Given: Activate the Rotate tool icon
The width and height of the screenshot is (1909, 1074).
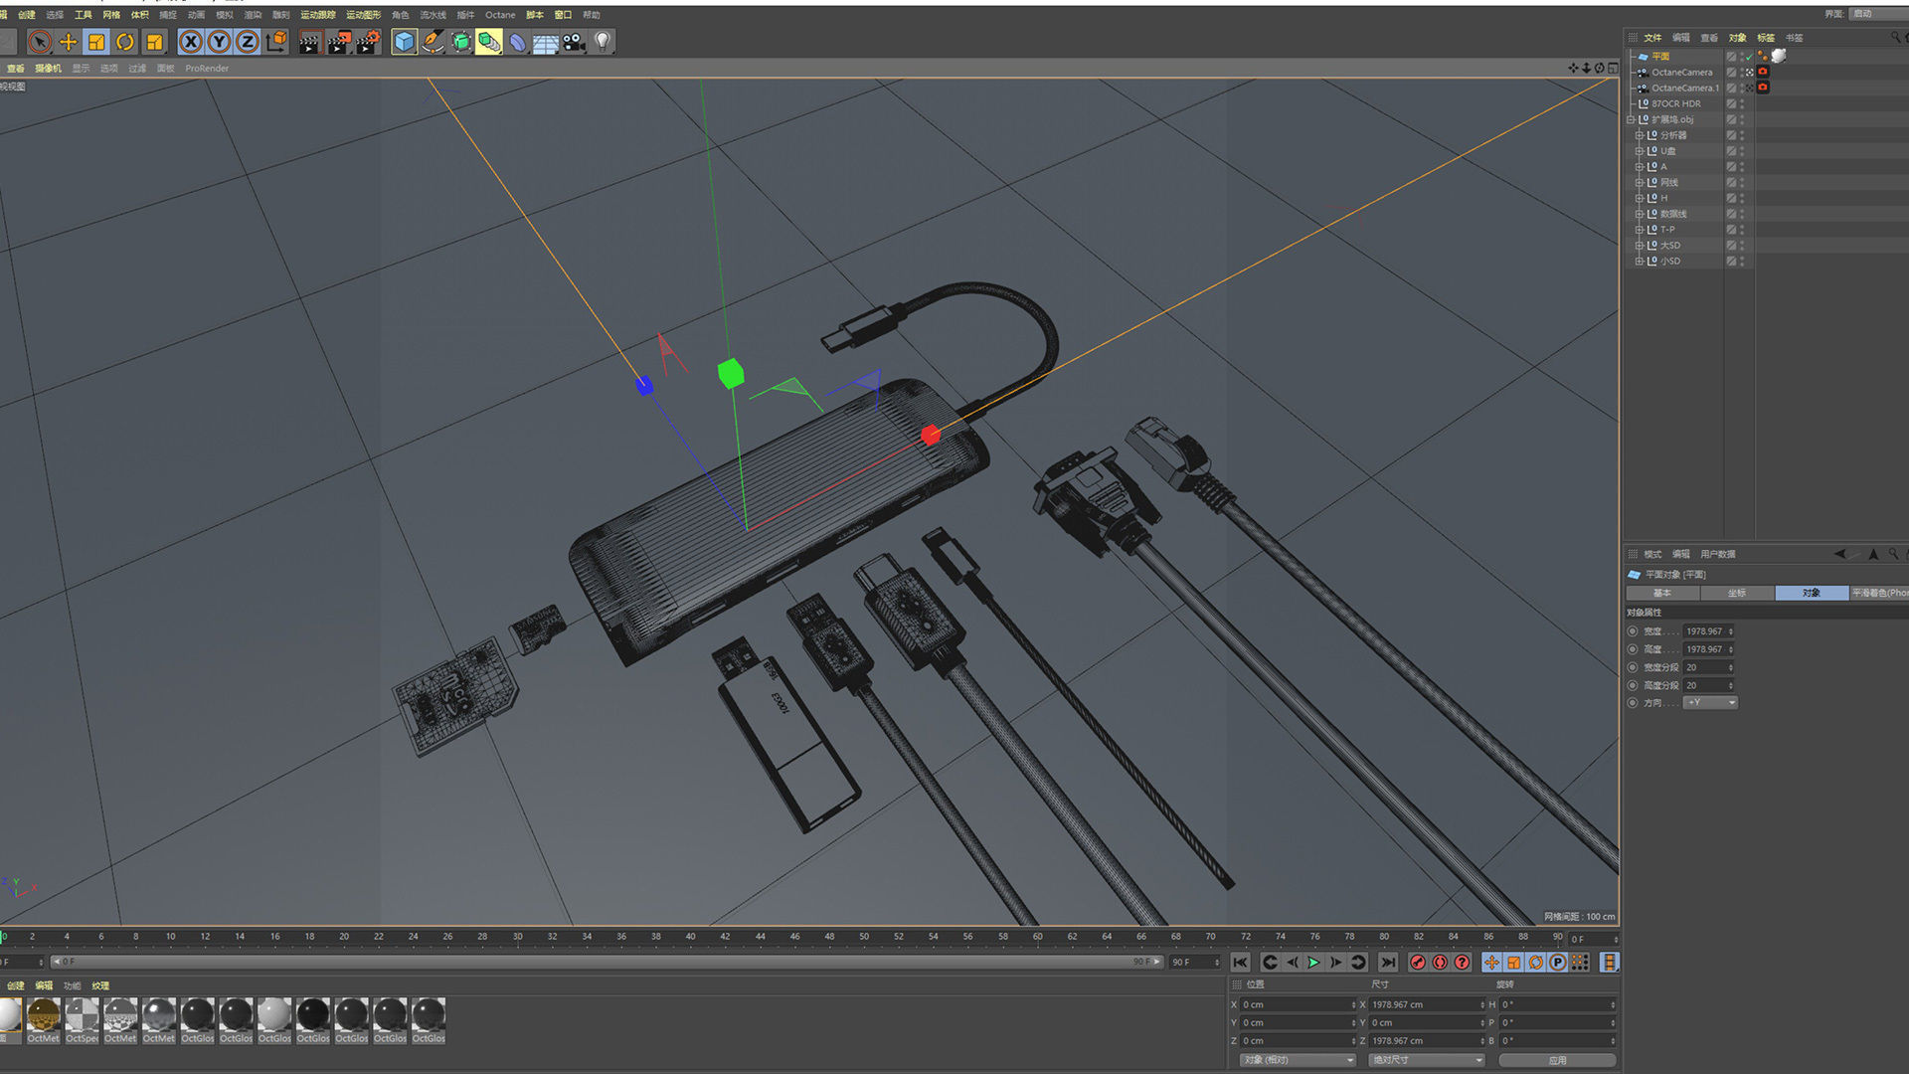Looking at the screenshot, I should pos(125,42).
